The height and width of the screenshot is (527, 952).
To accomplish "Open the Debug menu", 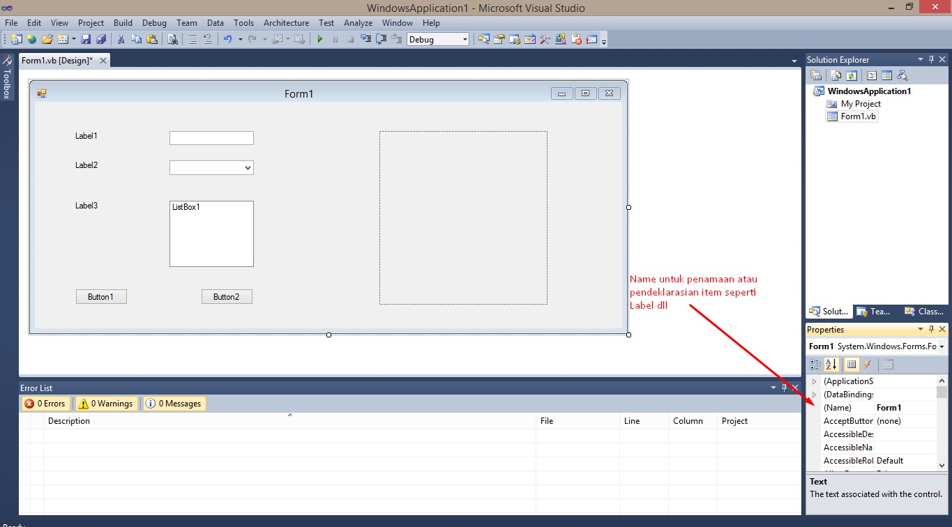I will tap(154, 22).
